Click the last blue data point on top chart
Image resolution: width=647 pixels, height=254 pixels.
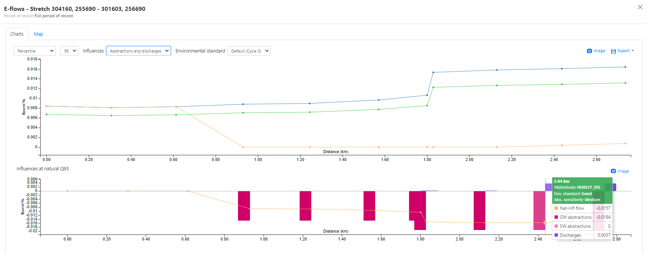(625, 67)
